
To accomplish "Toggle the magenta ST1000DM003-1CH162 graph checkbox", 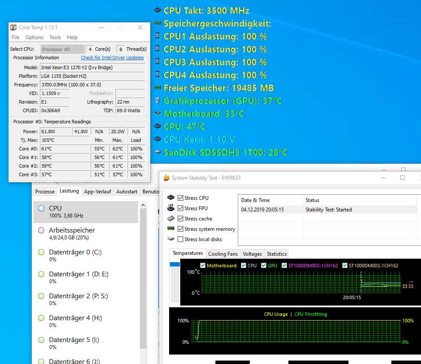I will point(284,265).
